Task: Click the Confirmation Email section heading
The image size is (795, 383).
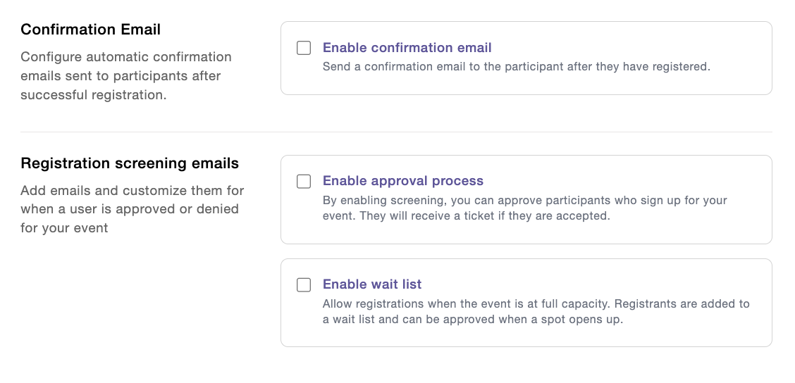Action: (91, 30)
